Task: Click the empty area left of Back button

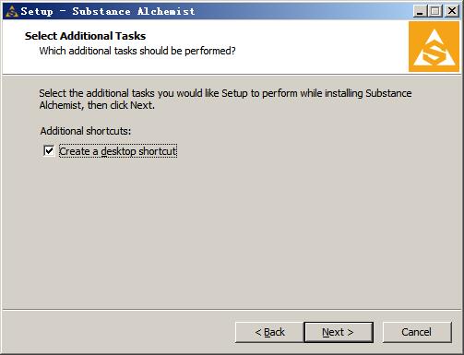Action: point(118,332)
